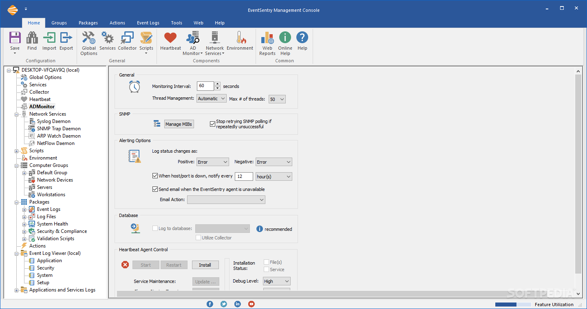Switch to the Event Logs ribbon tab
The width and height of the screenshot is (587, 309).
(148, 23)
